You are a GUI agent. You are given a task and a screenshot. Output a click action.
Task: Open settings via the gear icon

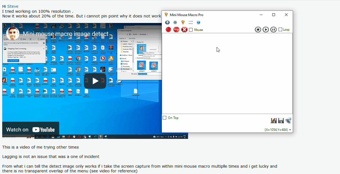[x=175, y=22]
